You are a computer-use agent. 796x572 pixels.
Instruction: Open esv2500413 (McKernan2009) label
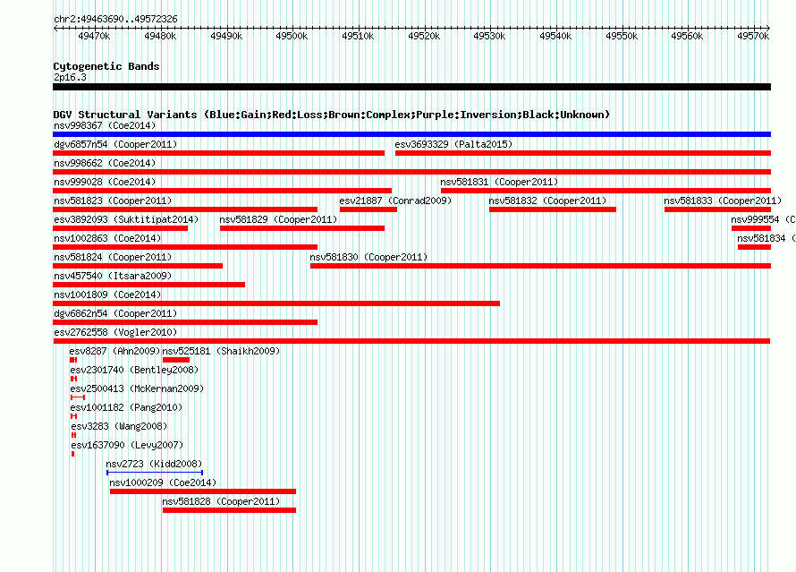pos(137,388)
